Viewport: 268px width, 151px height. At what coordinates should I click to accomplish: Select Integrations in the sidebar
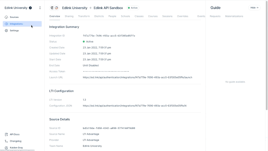22,24
